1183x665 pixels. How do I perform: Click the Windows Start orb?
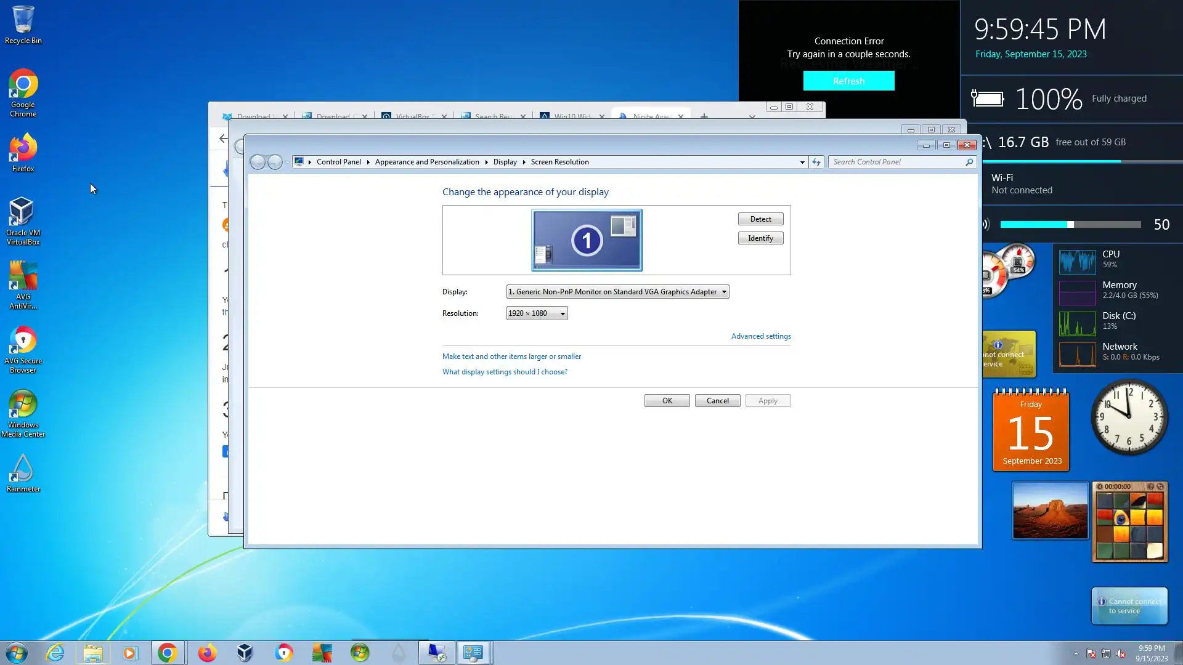(x=17, y=653)
